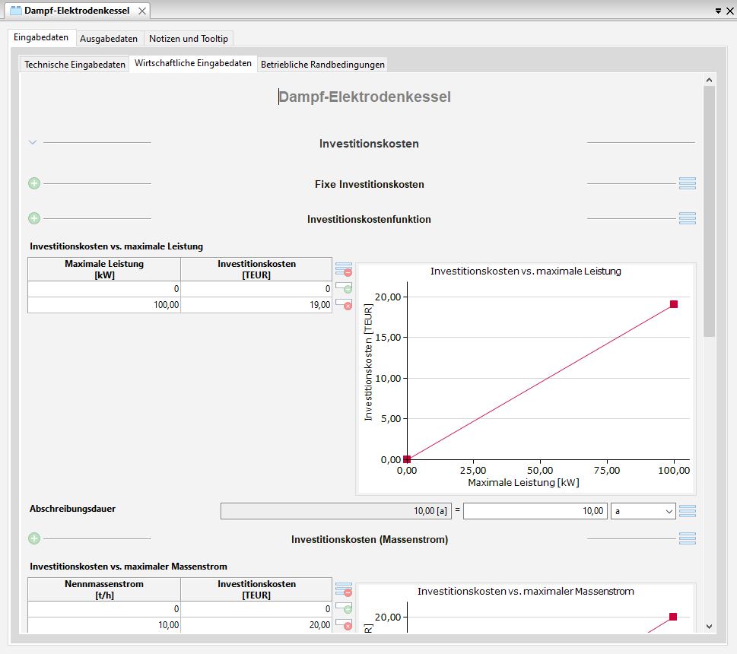737x654 pixels.
Task: Click the red data point at 100 kW
Action: (x=674, y=304)
